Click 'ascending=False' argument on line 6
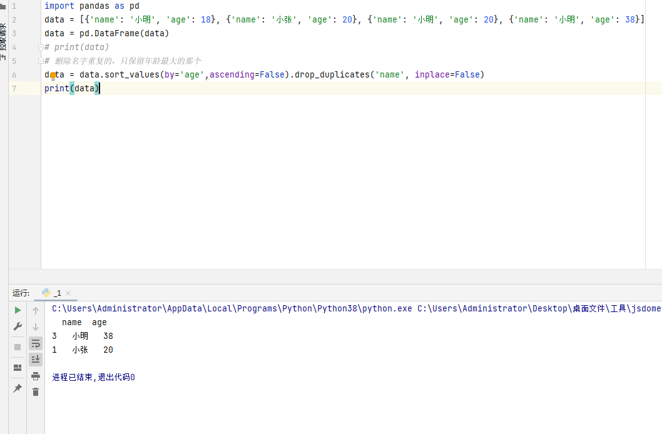The width and height of the screenshot is (662, 434). pyautogui.click(x=247, y=74)
